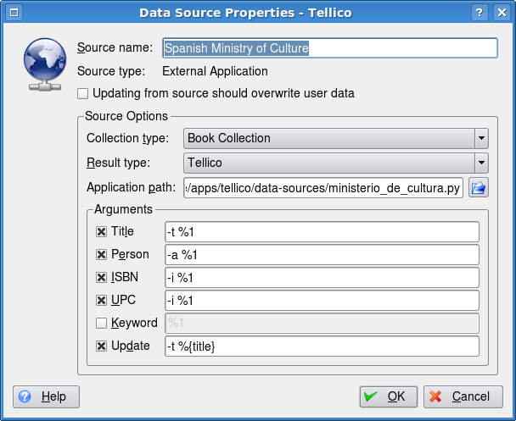Screen dimensions: 516x421
Task: Uncheck the Update argument checkbox
Action: (101, 346)
